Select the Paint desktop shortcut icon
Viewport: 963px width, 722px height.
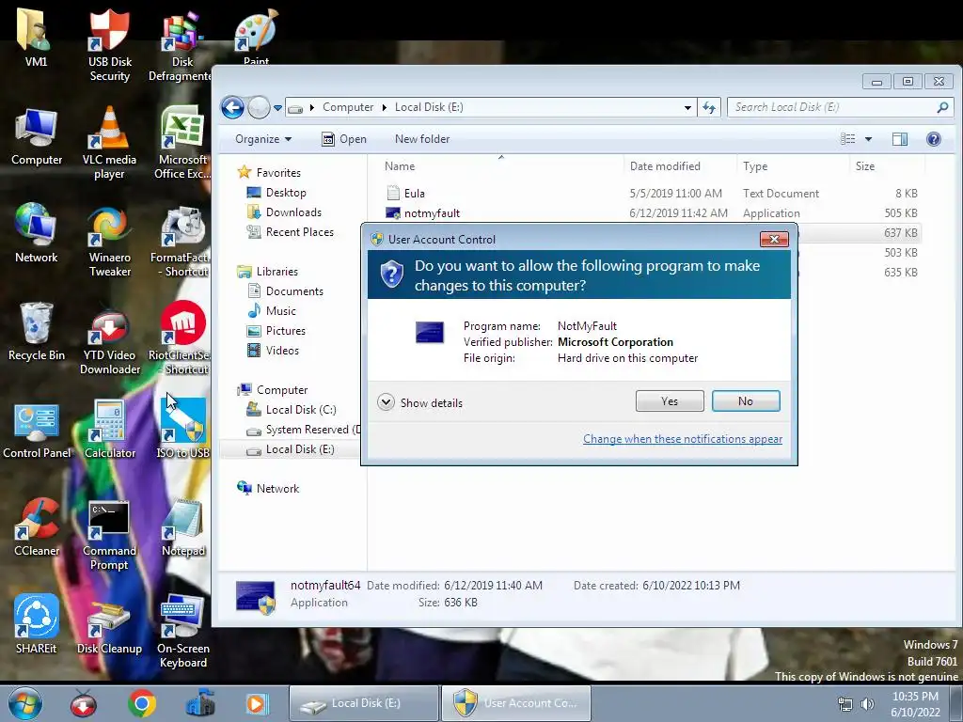(x=256, y=37)
